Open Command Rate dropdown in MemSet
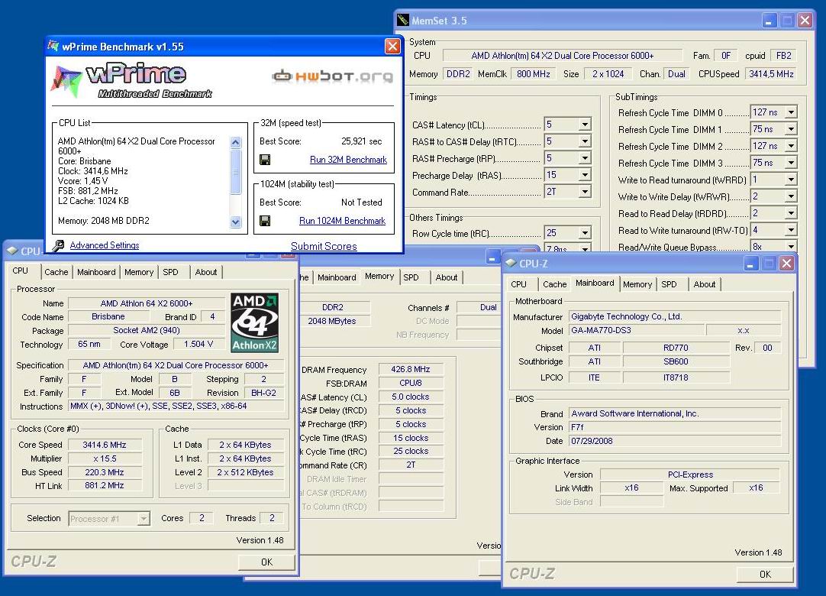The image size is (826, 596). [x=585, y=192]
